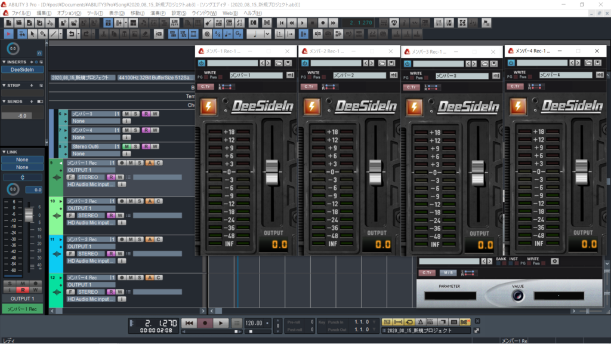
Task: Toggle power button of メンバー1 plugin
Action: [x=202, y=63]
